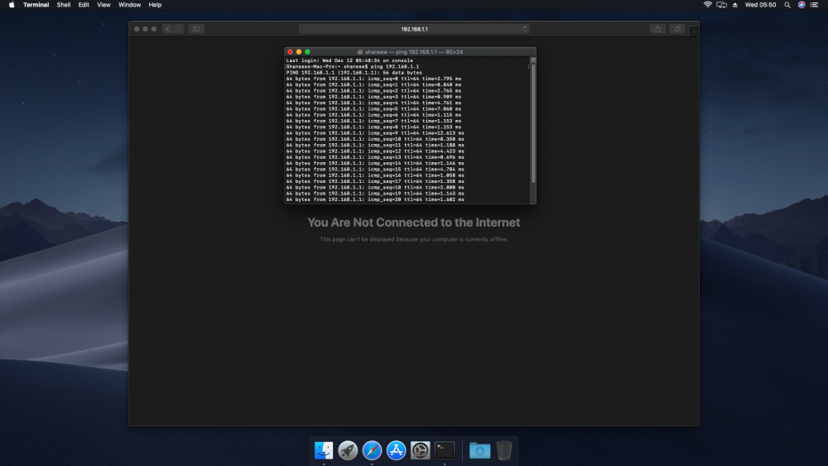This screenshot has height=466, width=828.
Task: Click Terminal vertical scrollbar
Action: (532, 124)
